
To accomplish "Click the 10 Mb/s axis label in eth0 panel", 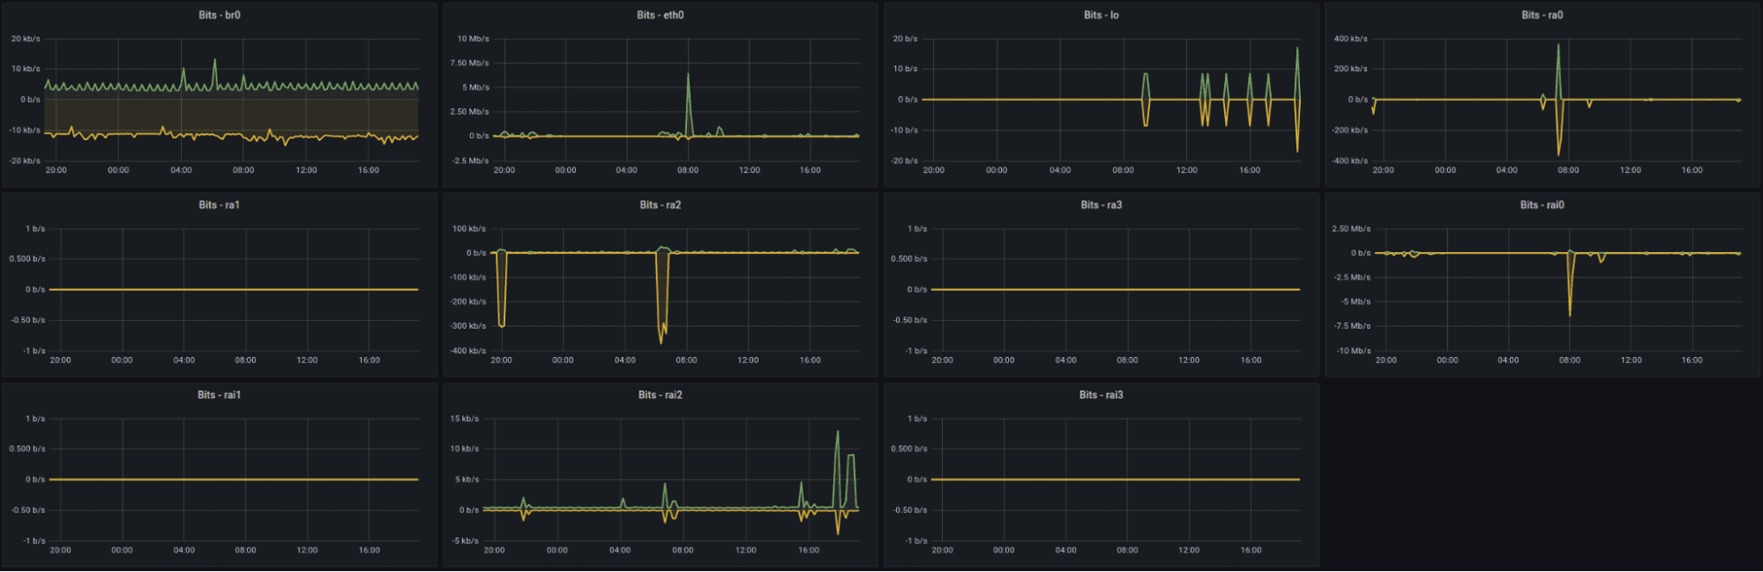I will (473, 39).
